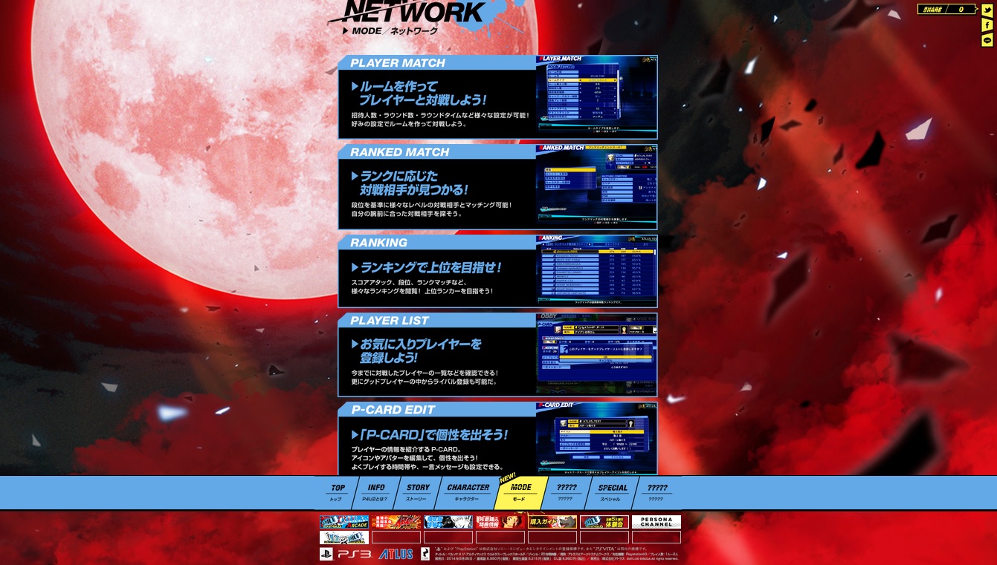Open the ????? tab beside MODE

coord(567,492)
